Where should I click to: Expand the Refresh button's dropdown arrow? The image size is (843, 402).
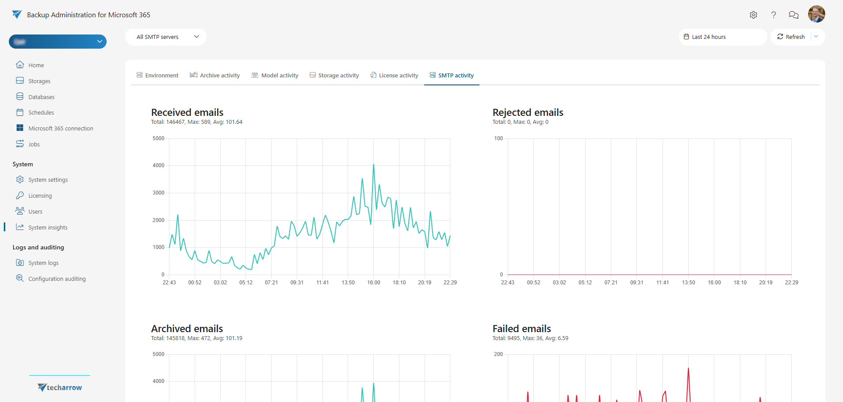click(816, 37)
